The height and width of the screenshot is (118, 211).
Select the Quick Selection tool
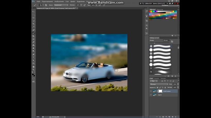point(34,21)
